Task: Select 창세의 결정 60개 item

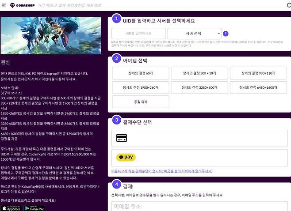Action: [x=141, y=73]
